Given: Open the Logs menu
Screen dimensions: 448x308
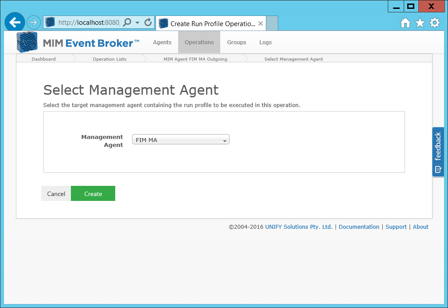Looking at the screenshot, I should point(265,42).
